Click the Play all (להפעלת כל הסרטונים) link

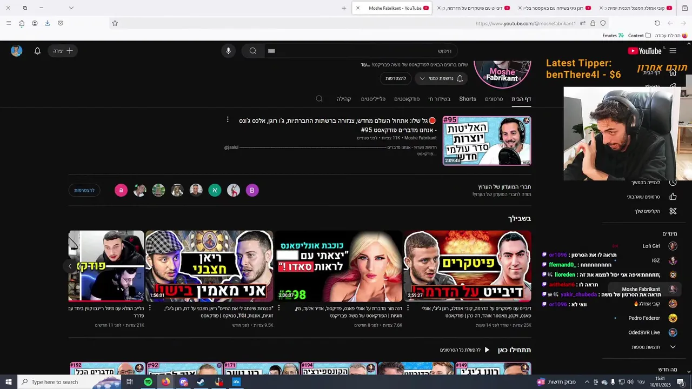click(x=465, y=350)
